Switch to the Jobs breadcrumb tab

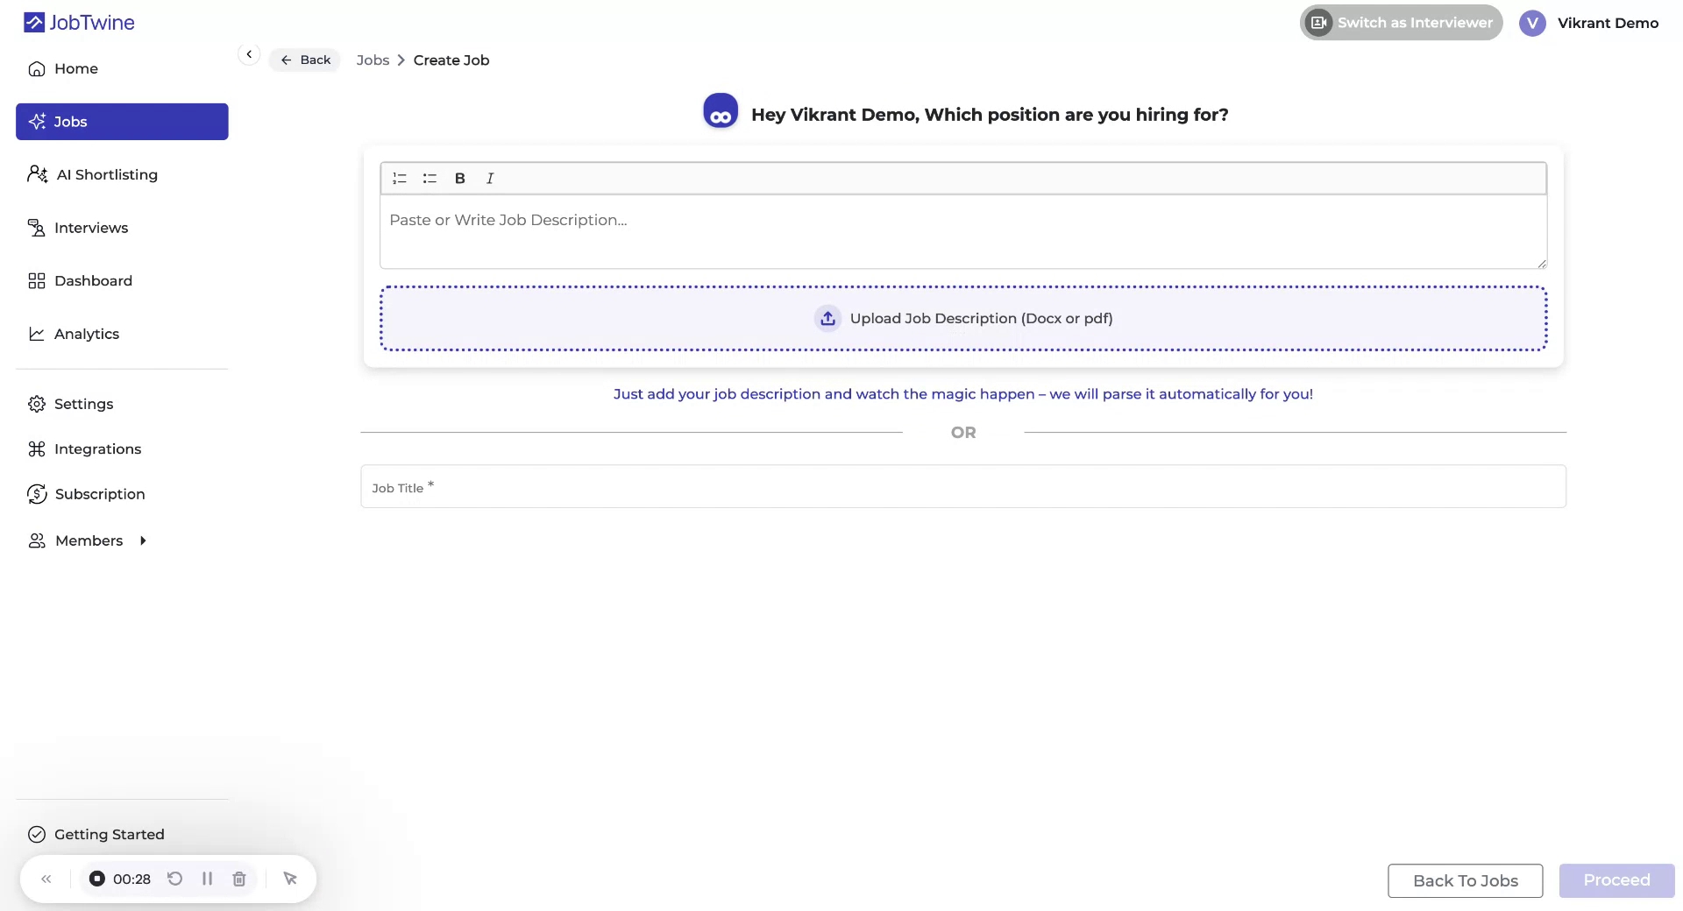click(x=373, y=60)
